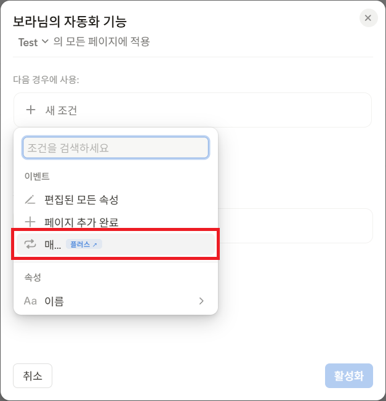Select the 새 조건 row label
The width and height of the screenshot is (386, 401).
coord(61,110)
